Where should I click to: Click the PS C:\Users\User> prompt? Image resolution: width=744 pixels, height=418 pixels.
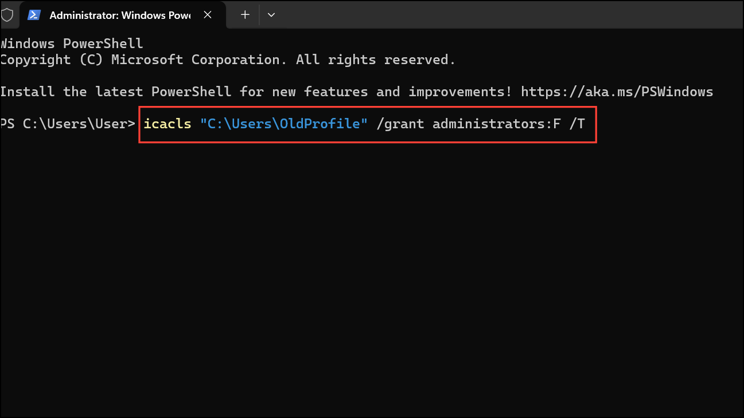click(68, 124)
